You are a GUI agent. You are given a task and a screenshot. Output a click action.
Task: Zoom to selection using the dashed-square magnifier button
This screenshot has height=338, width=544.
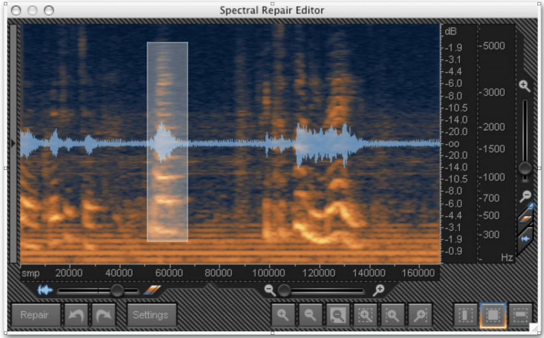[365, 315]
